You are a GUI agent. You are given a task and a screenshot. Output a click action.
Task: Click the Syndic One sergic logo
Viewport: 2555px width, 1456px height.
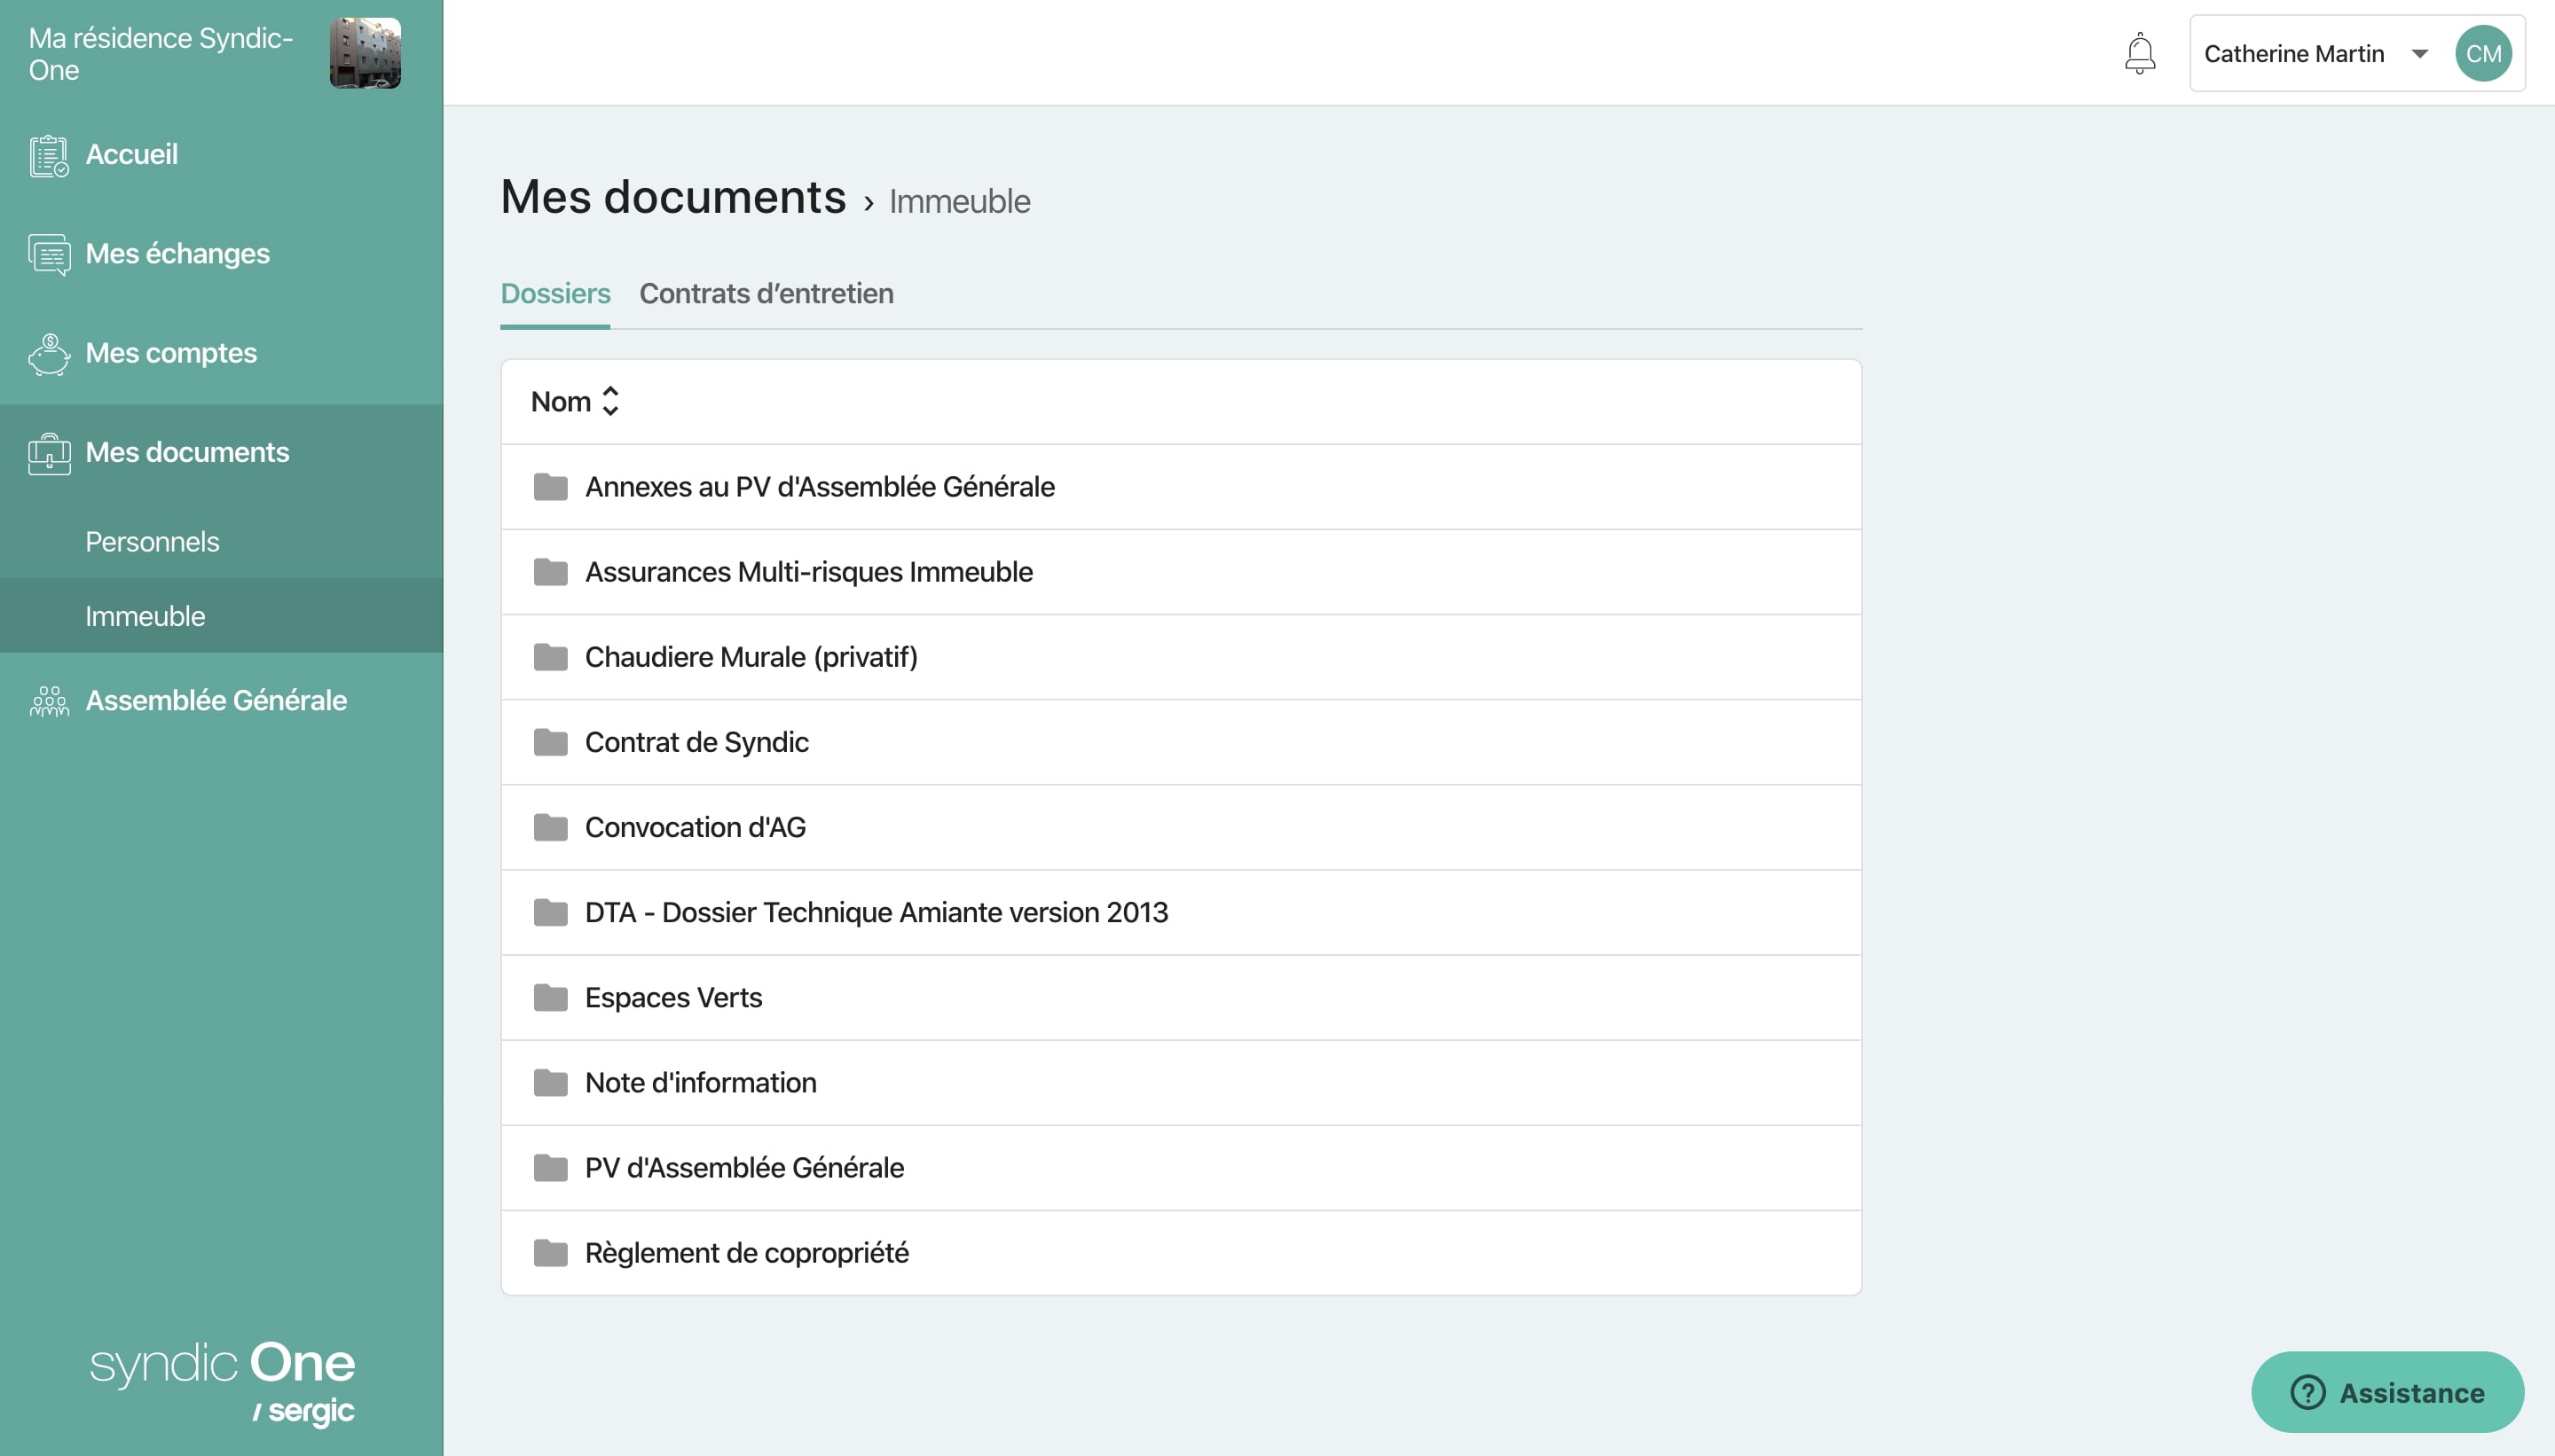pos(222,1383)
